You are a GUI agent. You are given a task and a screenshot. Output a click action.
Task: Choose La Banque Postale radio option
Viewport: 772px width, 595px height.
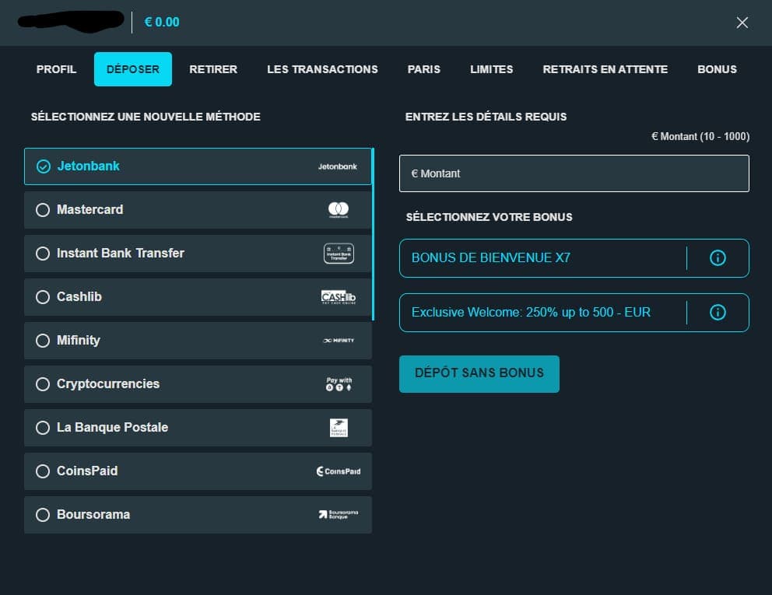click(x=43, y=428)
